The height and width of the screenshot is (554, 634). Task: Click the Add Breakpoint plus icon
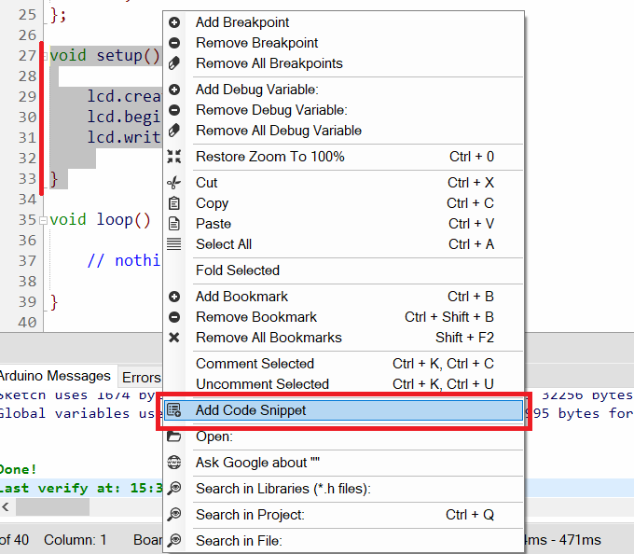click(174, 22)
